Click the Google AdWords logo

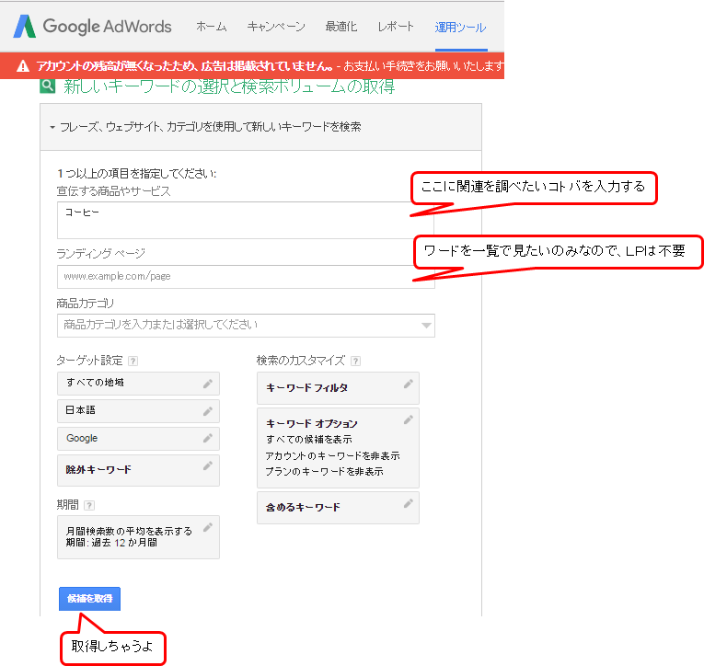93,27
